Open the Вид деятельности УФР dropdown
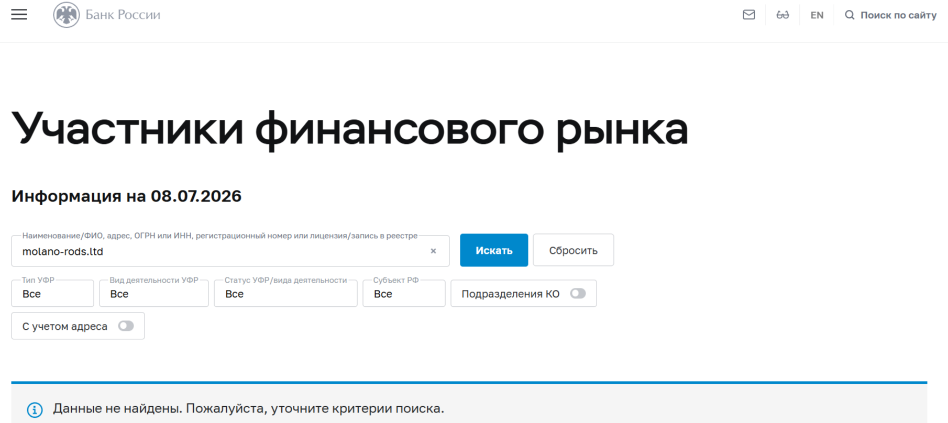 154,294
